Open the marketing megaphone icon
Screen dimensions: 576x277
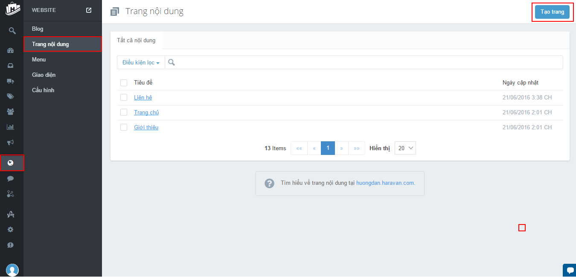pos(11,142)
